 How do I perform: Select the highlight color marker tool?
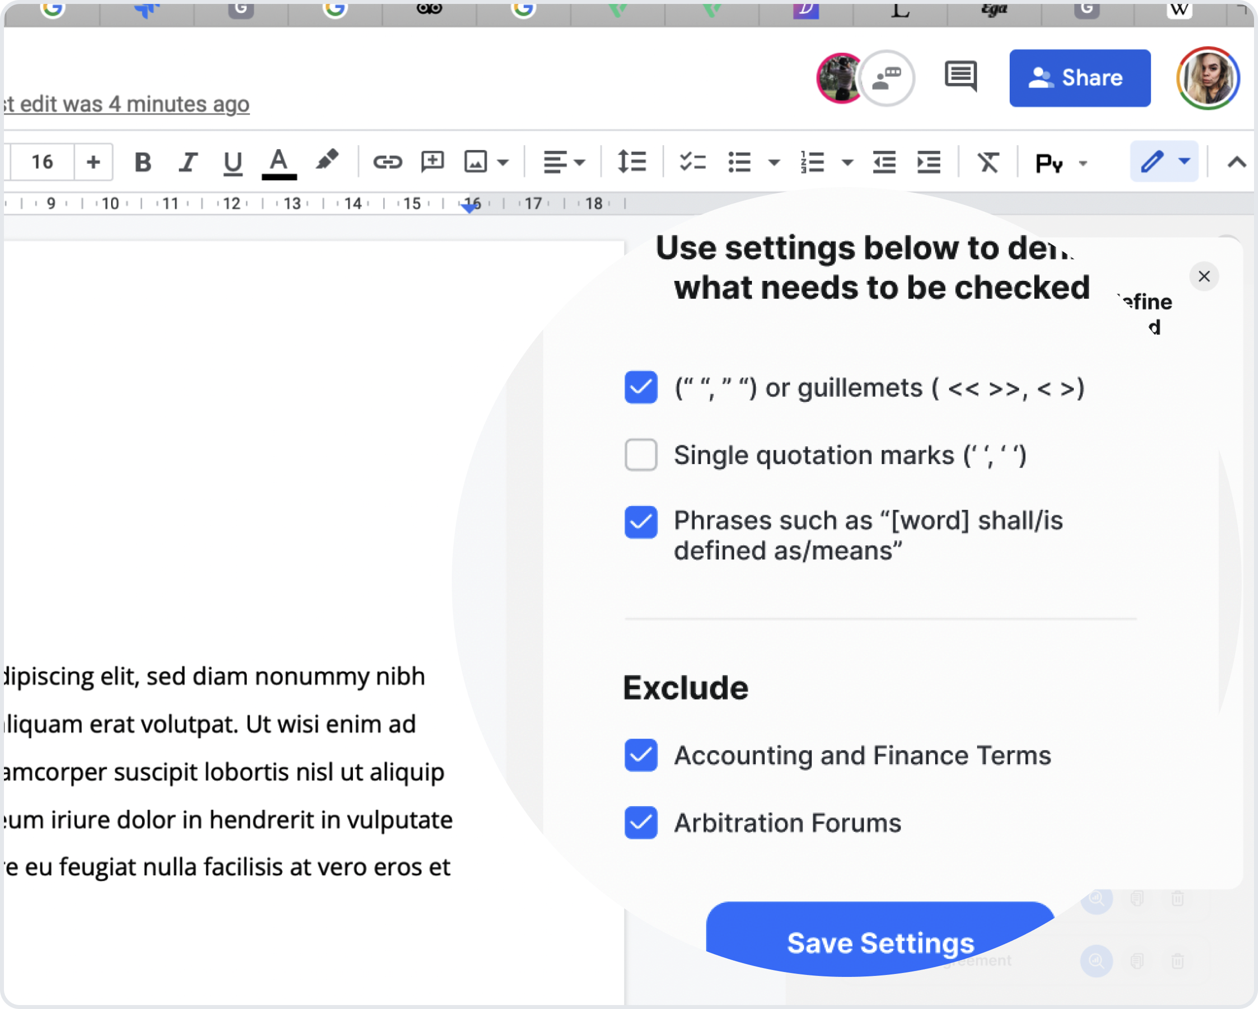[327, 160]
